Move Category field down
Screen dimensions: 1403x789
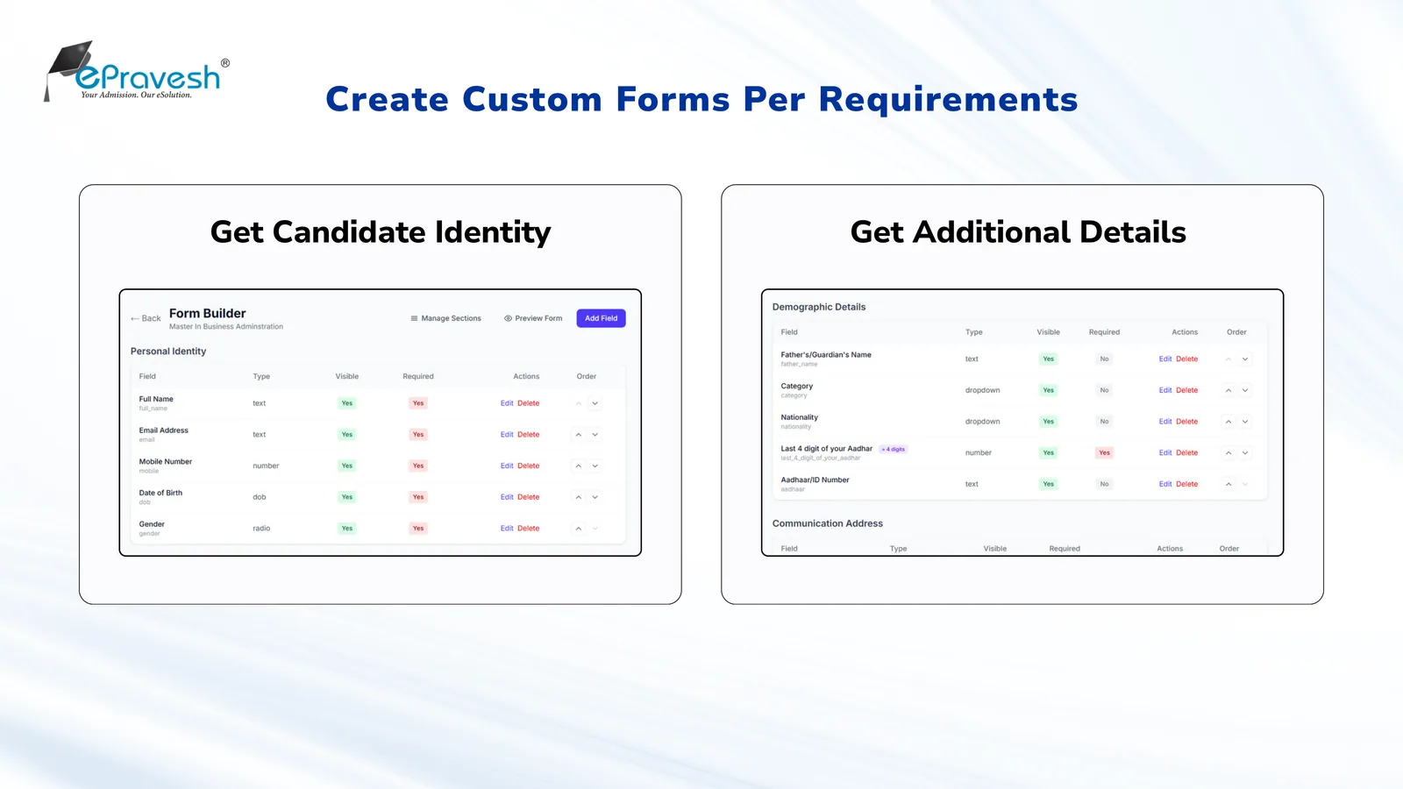1245,390
